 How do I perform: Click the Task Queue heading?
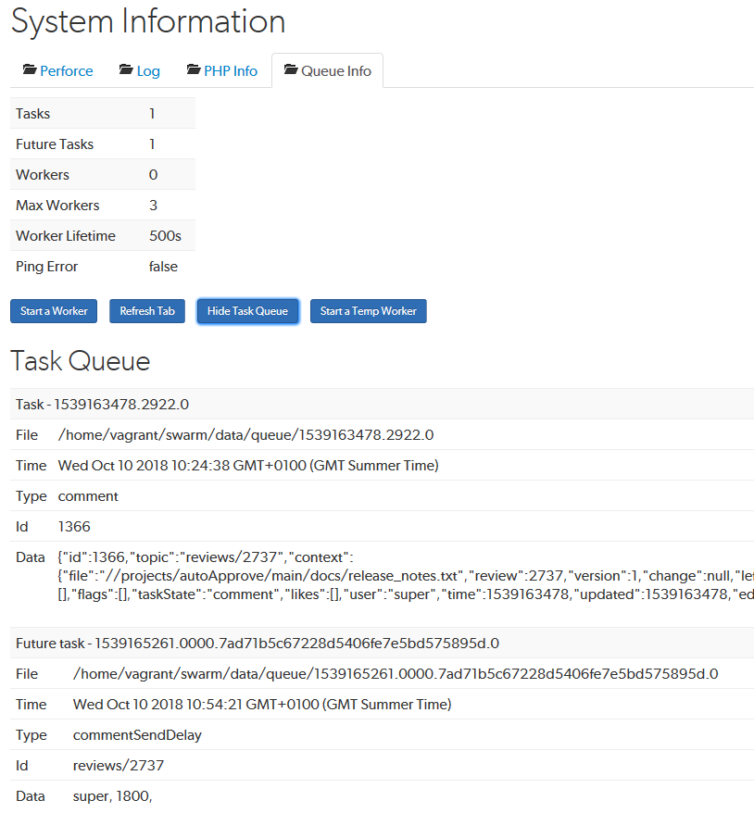[81, 361]
